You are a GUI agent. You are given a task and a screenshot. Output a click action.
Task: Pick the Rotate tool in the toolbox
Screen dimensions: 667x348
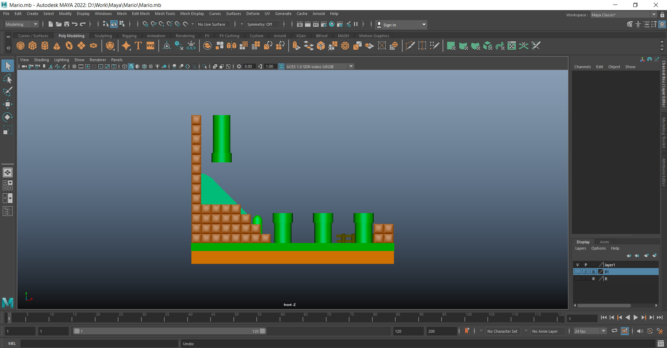coord(8,117)
